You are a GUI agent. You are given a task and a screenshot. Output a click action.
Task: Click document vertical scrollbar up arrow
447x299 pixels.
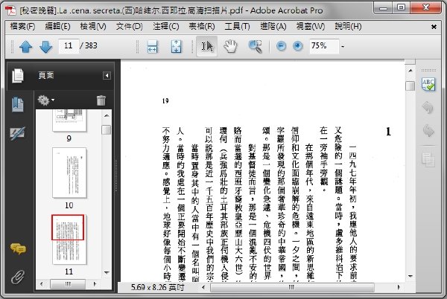tap(410, 71)
